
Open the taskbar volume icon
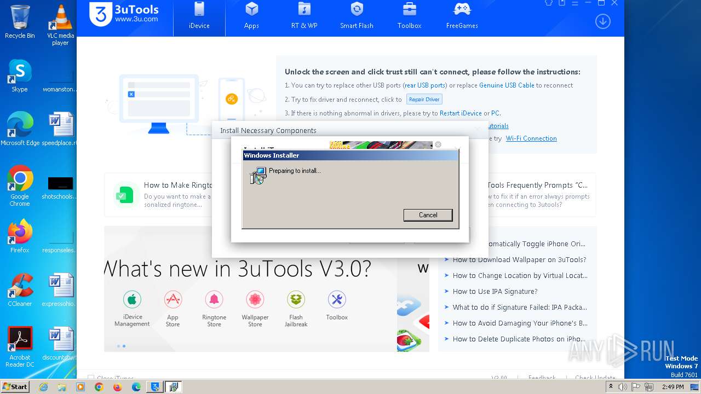click(x=623, y=387)
